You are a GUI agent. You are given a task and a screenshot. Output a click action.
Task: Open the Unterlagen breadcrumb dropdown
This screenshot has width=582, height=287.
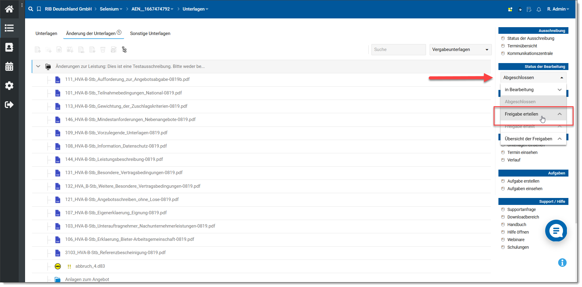pos(196,9)
